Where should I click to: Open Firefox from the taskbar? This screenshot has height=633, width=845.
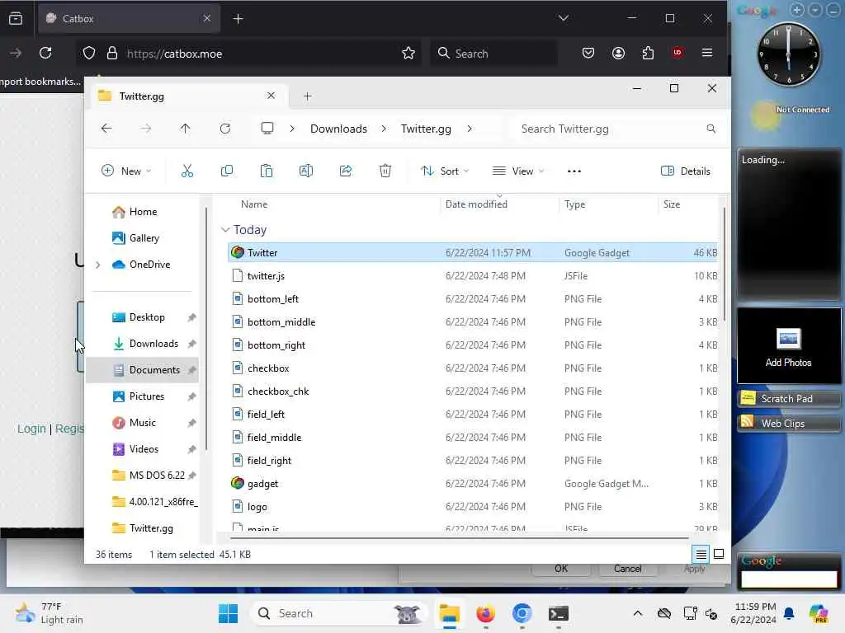pos(485,613)
